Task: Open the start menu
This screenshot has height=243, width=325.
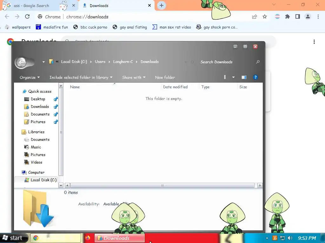Action: pyautogui.click(x=13, y=238)
